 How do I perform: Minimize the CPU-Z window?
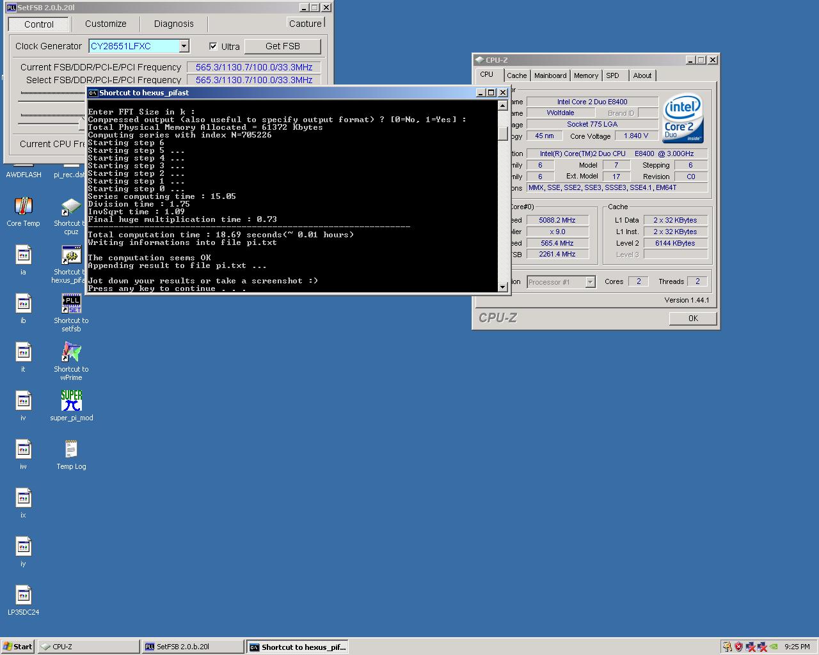[690, 60]
